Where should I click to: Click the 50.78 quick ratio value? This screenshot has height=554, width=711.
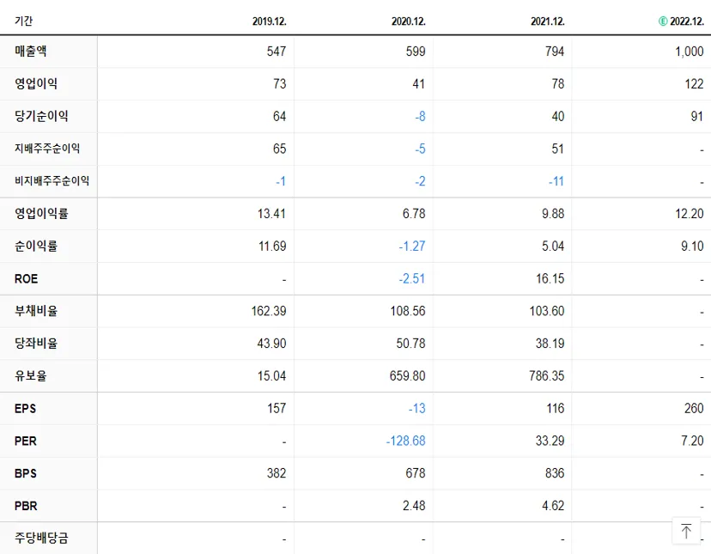click(410, 344)
